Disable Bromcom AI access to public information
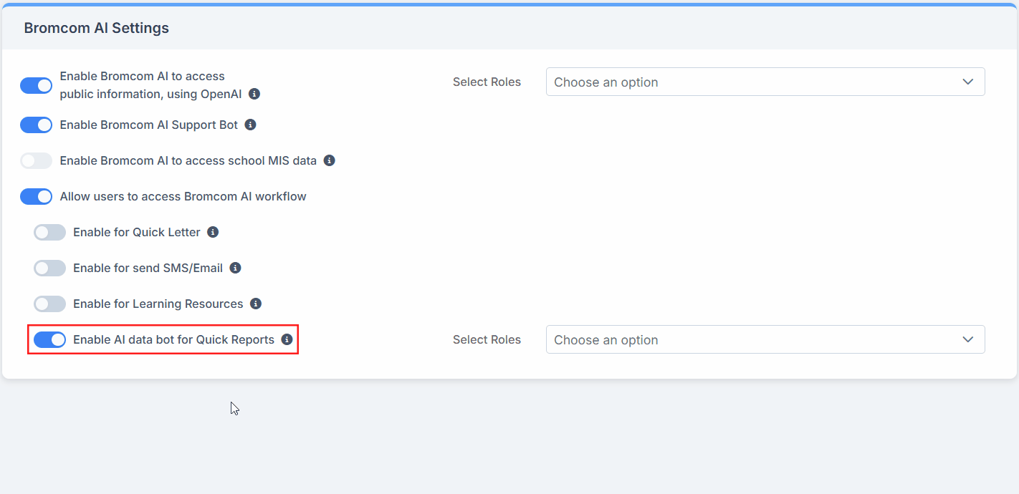Screen dimensions: 1019x494 click(36, 85)
